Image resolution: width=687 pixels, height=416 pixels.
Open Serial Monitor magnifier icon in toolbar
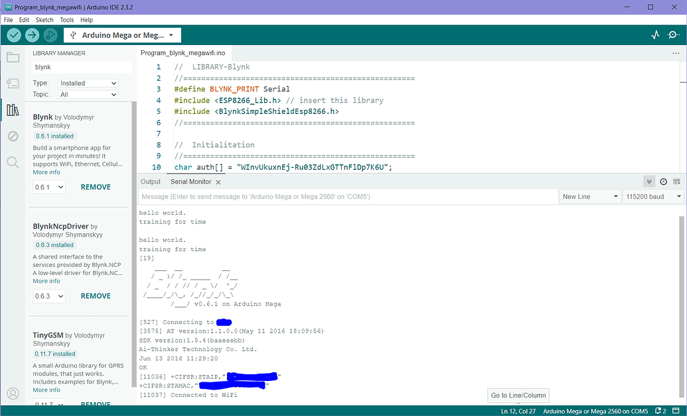(674, 35)
